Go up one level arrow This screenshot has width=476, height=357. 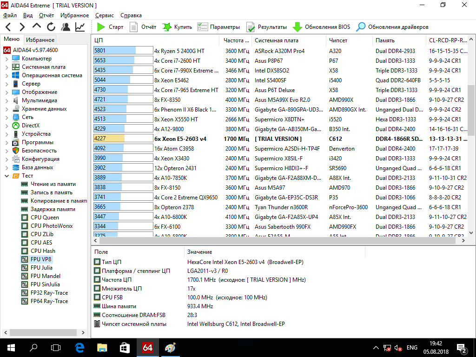[36, 26]
